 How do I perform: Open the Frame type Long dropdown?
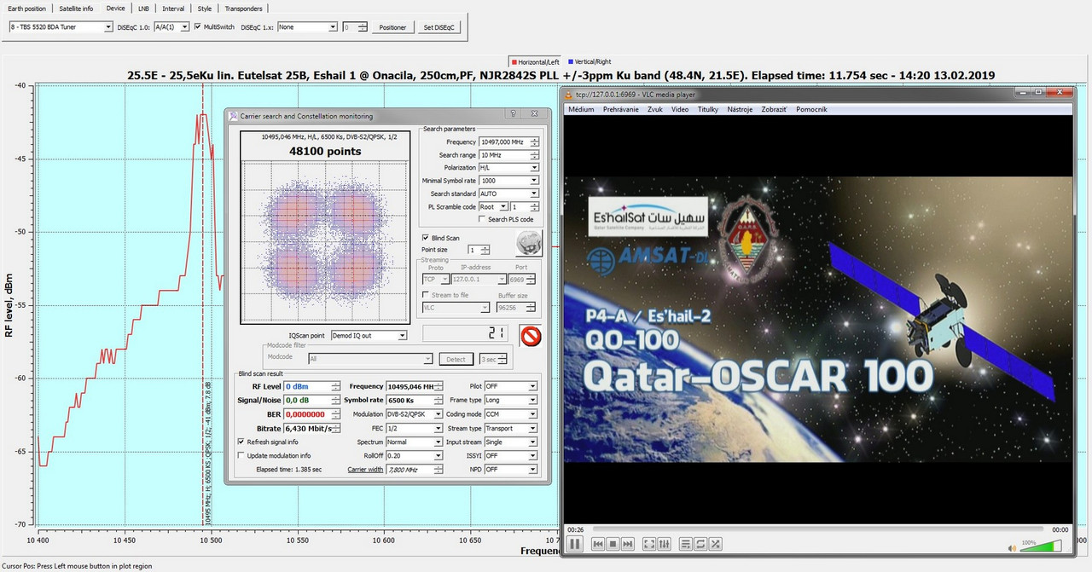point(510,401)
